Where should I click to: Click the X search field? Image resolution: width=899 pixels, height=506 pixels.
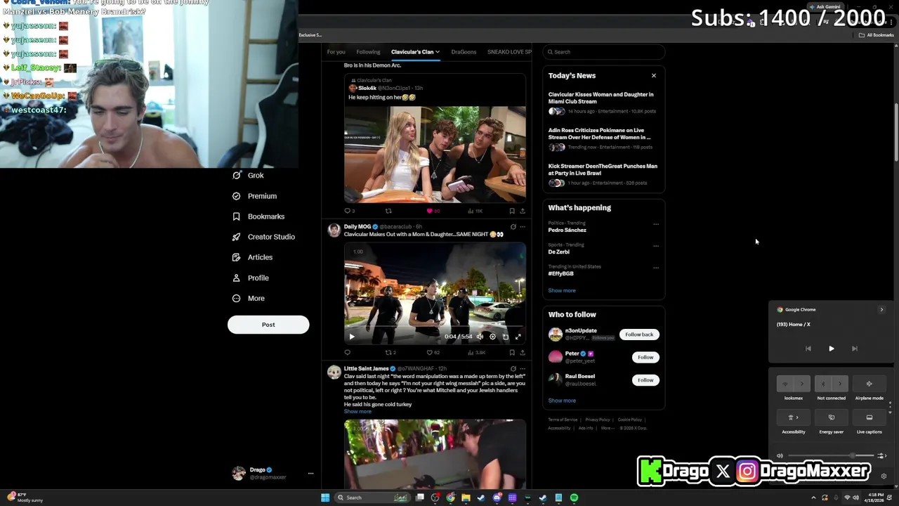click(x=604, y=52)
